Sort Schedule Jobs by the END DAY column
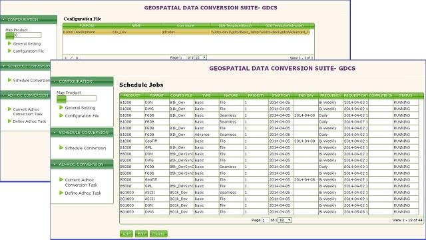Image resolution: width=426 pixels, height=240 pixels. tap(306, 95)
